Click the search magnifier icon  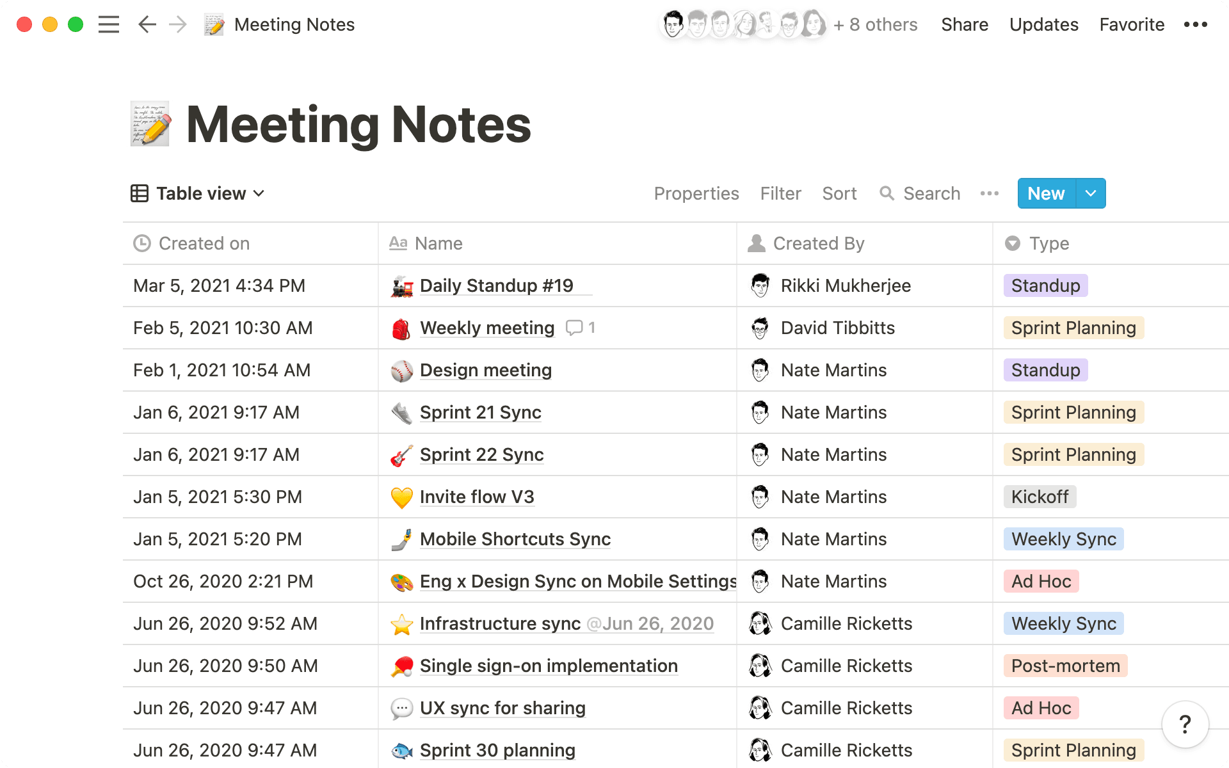(887, 193)
